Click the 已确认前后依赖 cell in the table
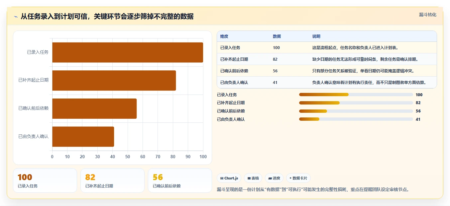 pos(234,71)
